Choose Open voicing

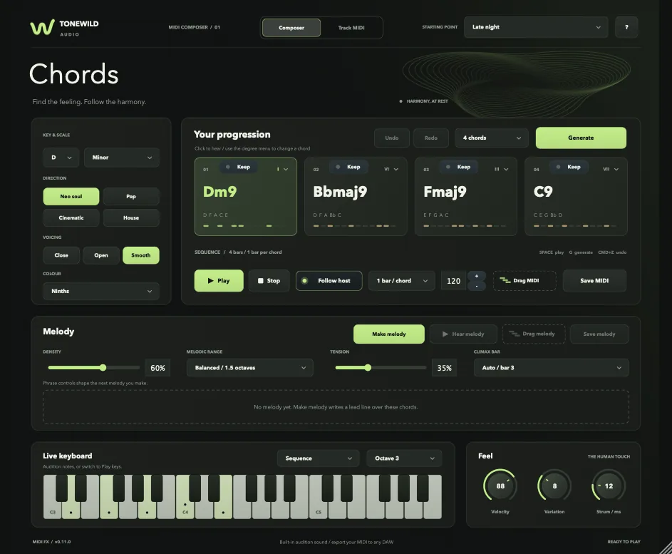(x=101, y=255)
